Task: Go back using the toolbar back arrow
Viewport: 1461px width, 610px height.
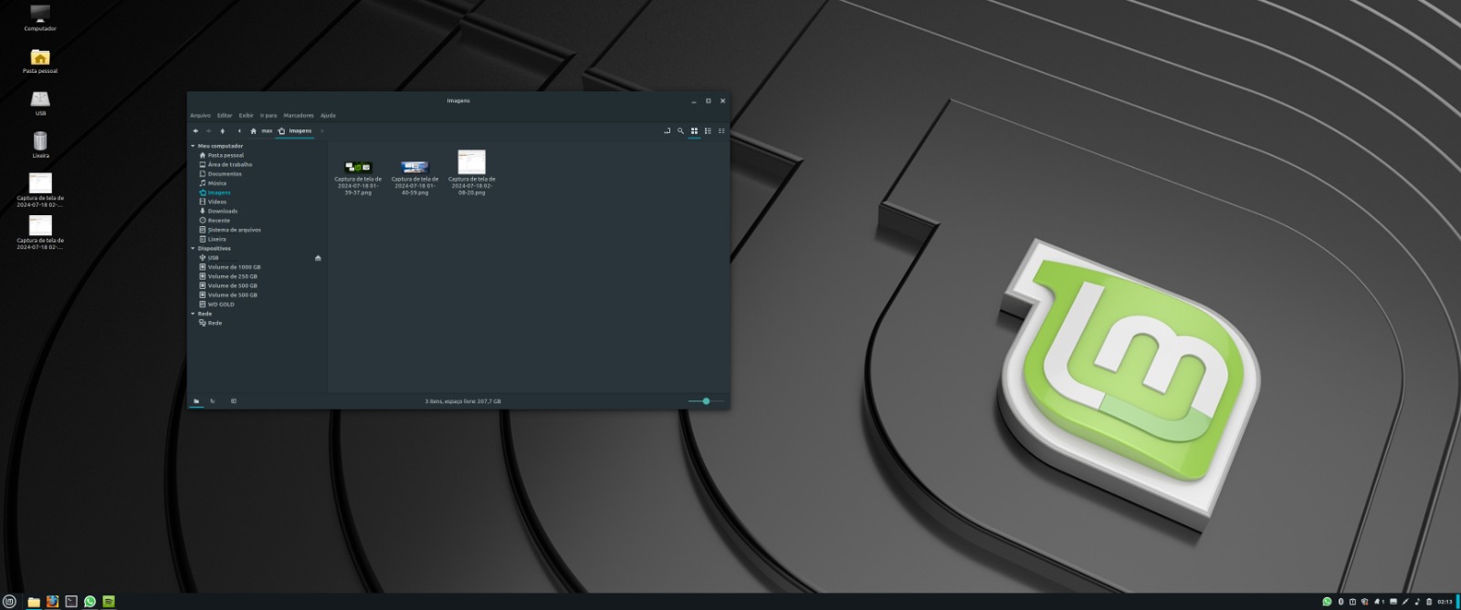Action: [x=195, y=131]
